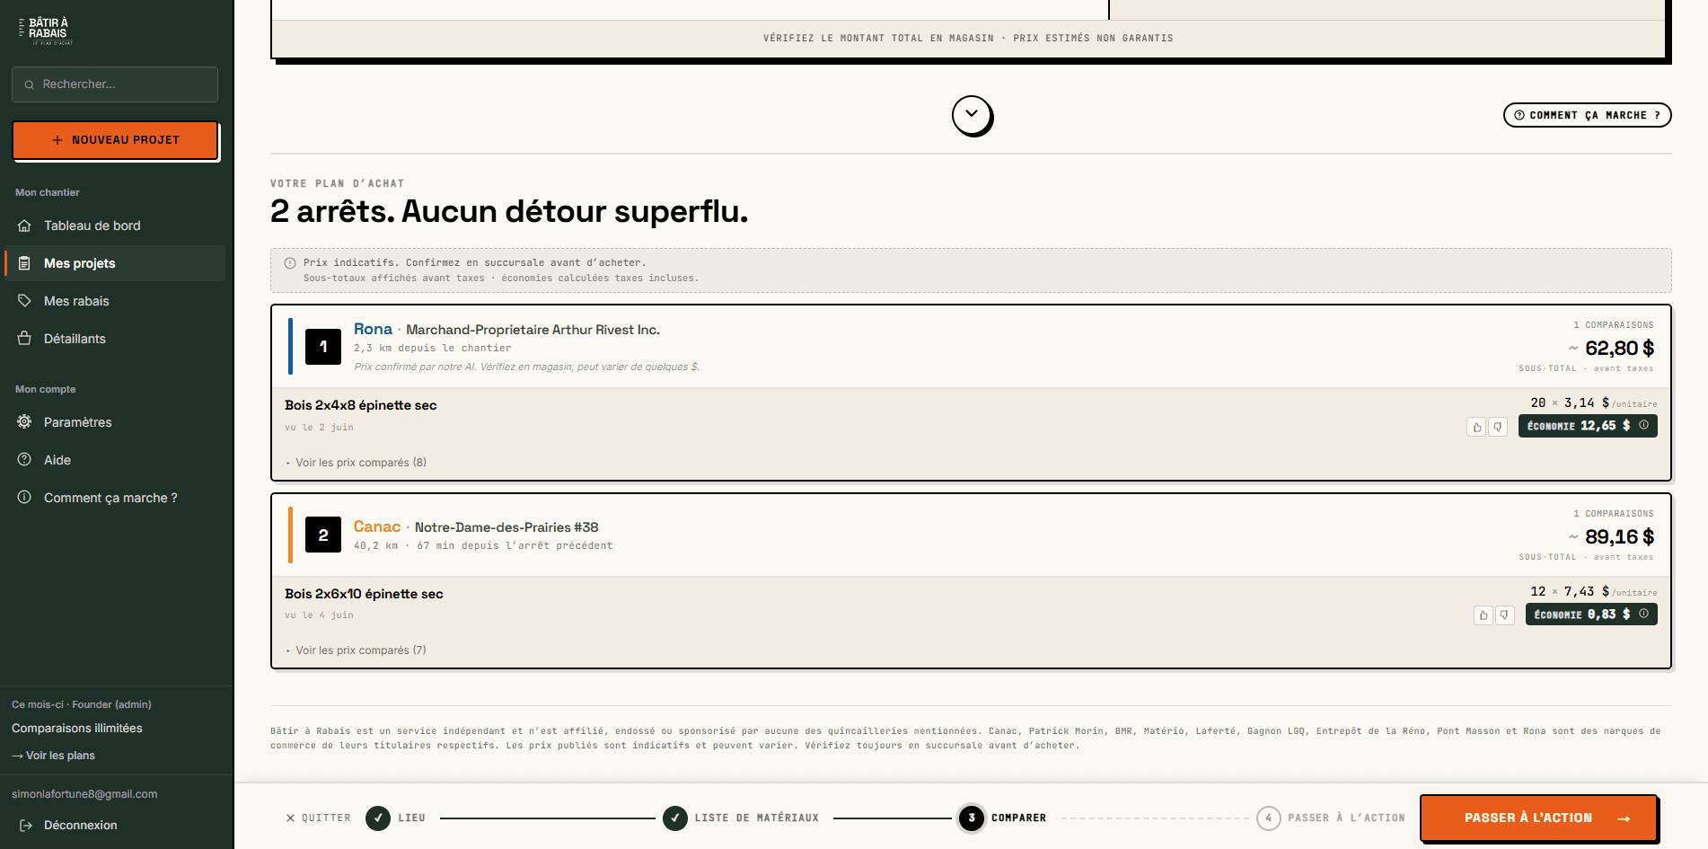Click Marchand-Proprietaire Arthur Rivest Inc. name

(533, 330)
